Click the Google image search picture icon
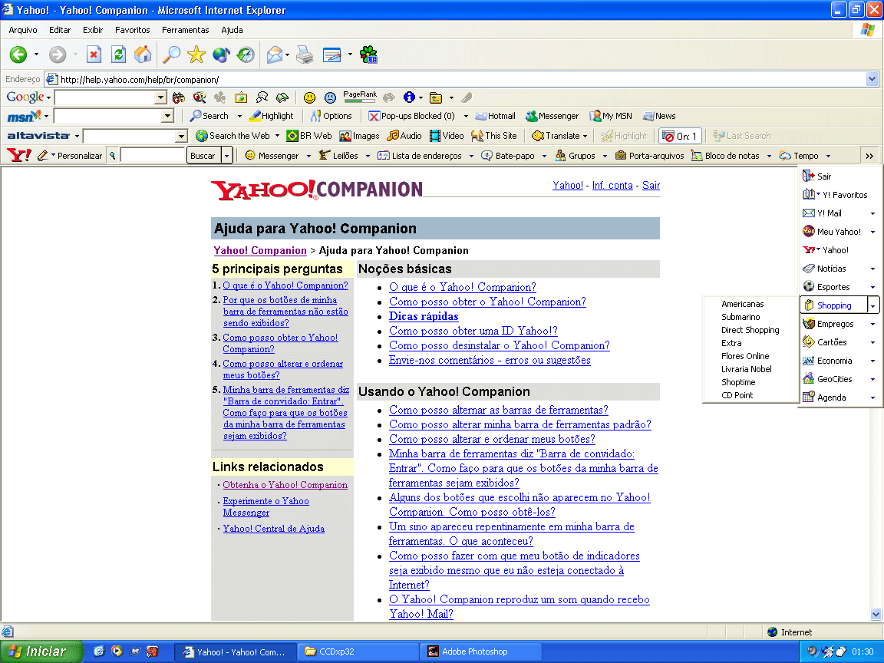884x663 pixels. [241, 97]
